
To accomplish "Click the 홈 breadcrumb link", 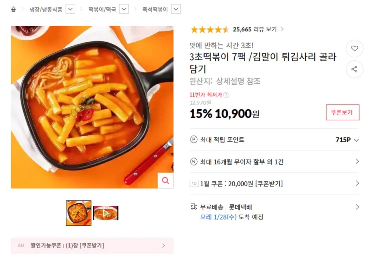I will pos(13,9).
